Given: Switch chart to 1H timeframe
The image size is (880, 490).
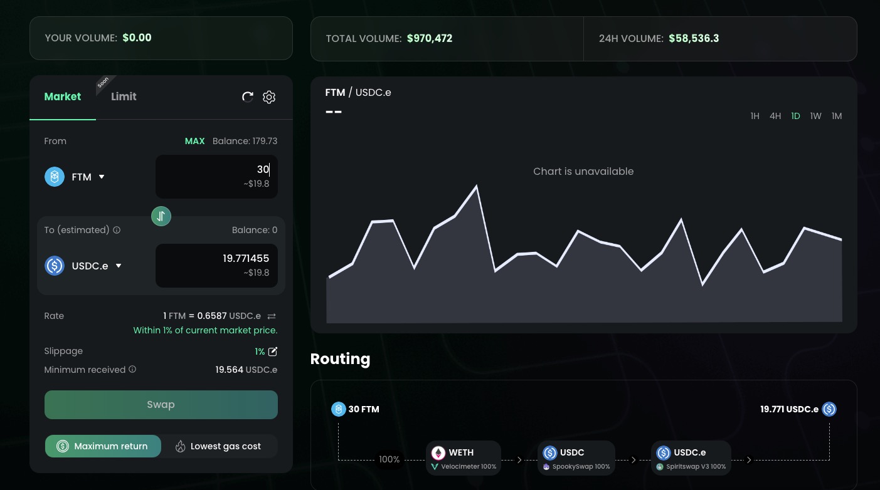Looking at the screenshot, I should (755, 116).
